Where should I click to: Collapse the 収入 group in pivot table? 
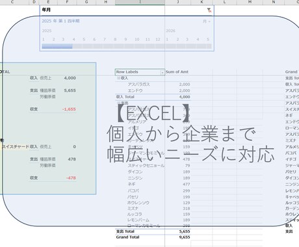click(x=118, y=78)
